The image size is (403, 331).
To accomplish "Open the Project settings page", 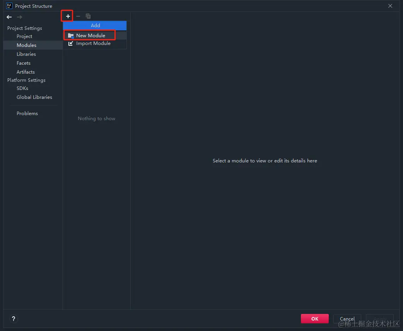I will coord(24,36).
